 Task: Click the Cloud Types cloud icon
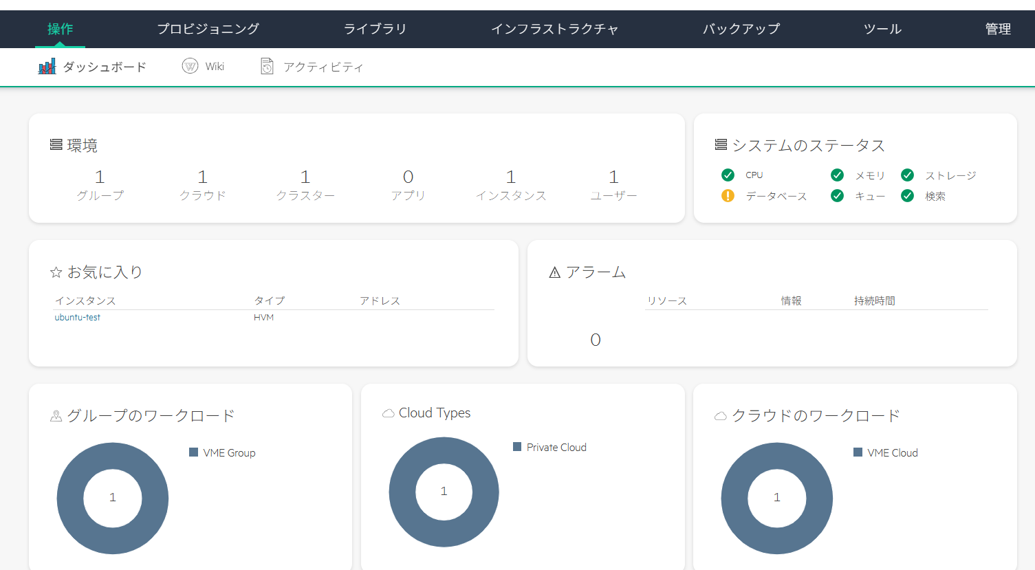[x=389, y=413]
